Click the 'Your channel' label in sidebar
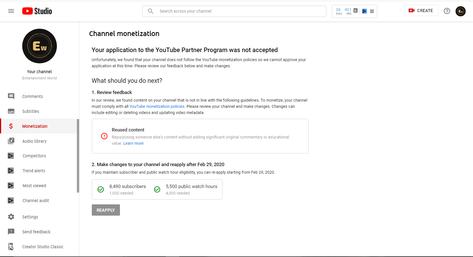The width and height of the screenshot is (473, 257). [x=39, y=71]
